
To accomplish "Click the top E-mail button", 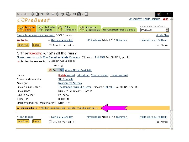I will pos(37,45).
